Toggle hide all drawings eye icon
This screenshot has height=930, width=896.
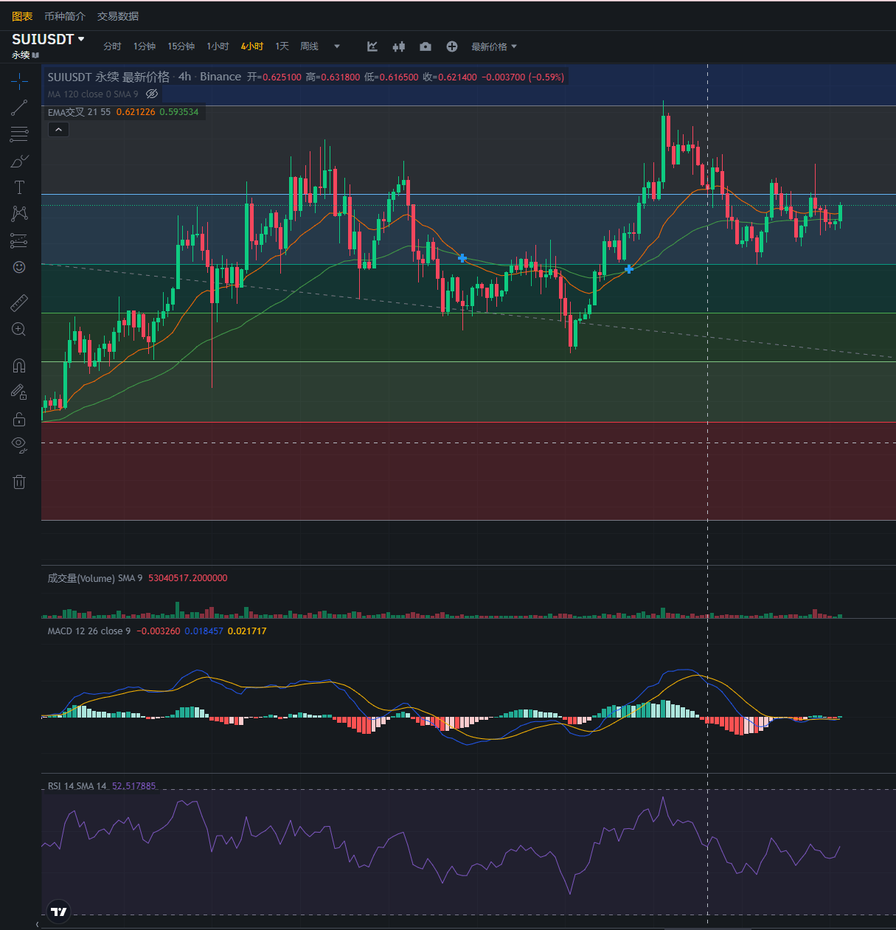point(19,444)
